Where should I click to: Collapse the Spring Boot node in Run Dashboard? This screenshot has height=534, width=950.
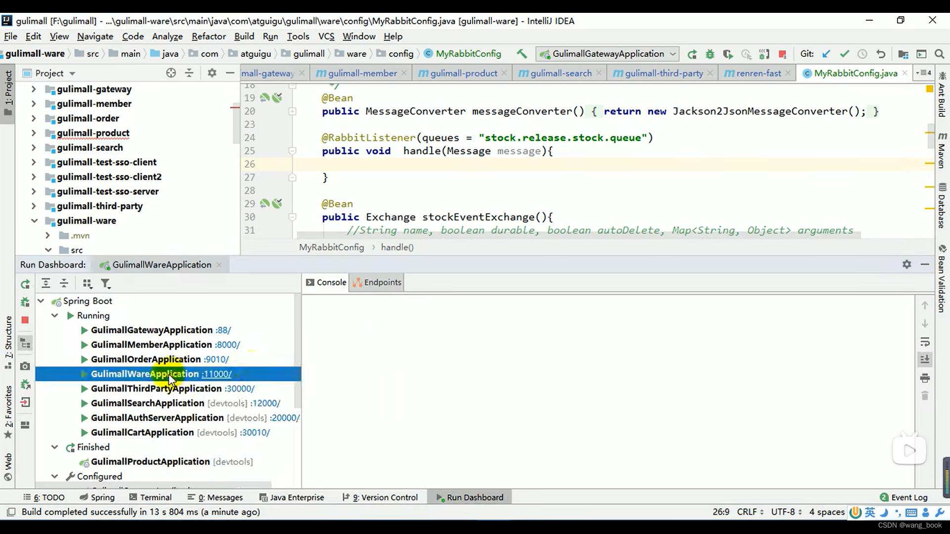tap(41, 301)
